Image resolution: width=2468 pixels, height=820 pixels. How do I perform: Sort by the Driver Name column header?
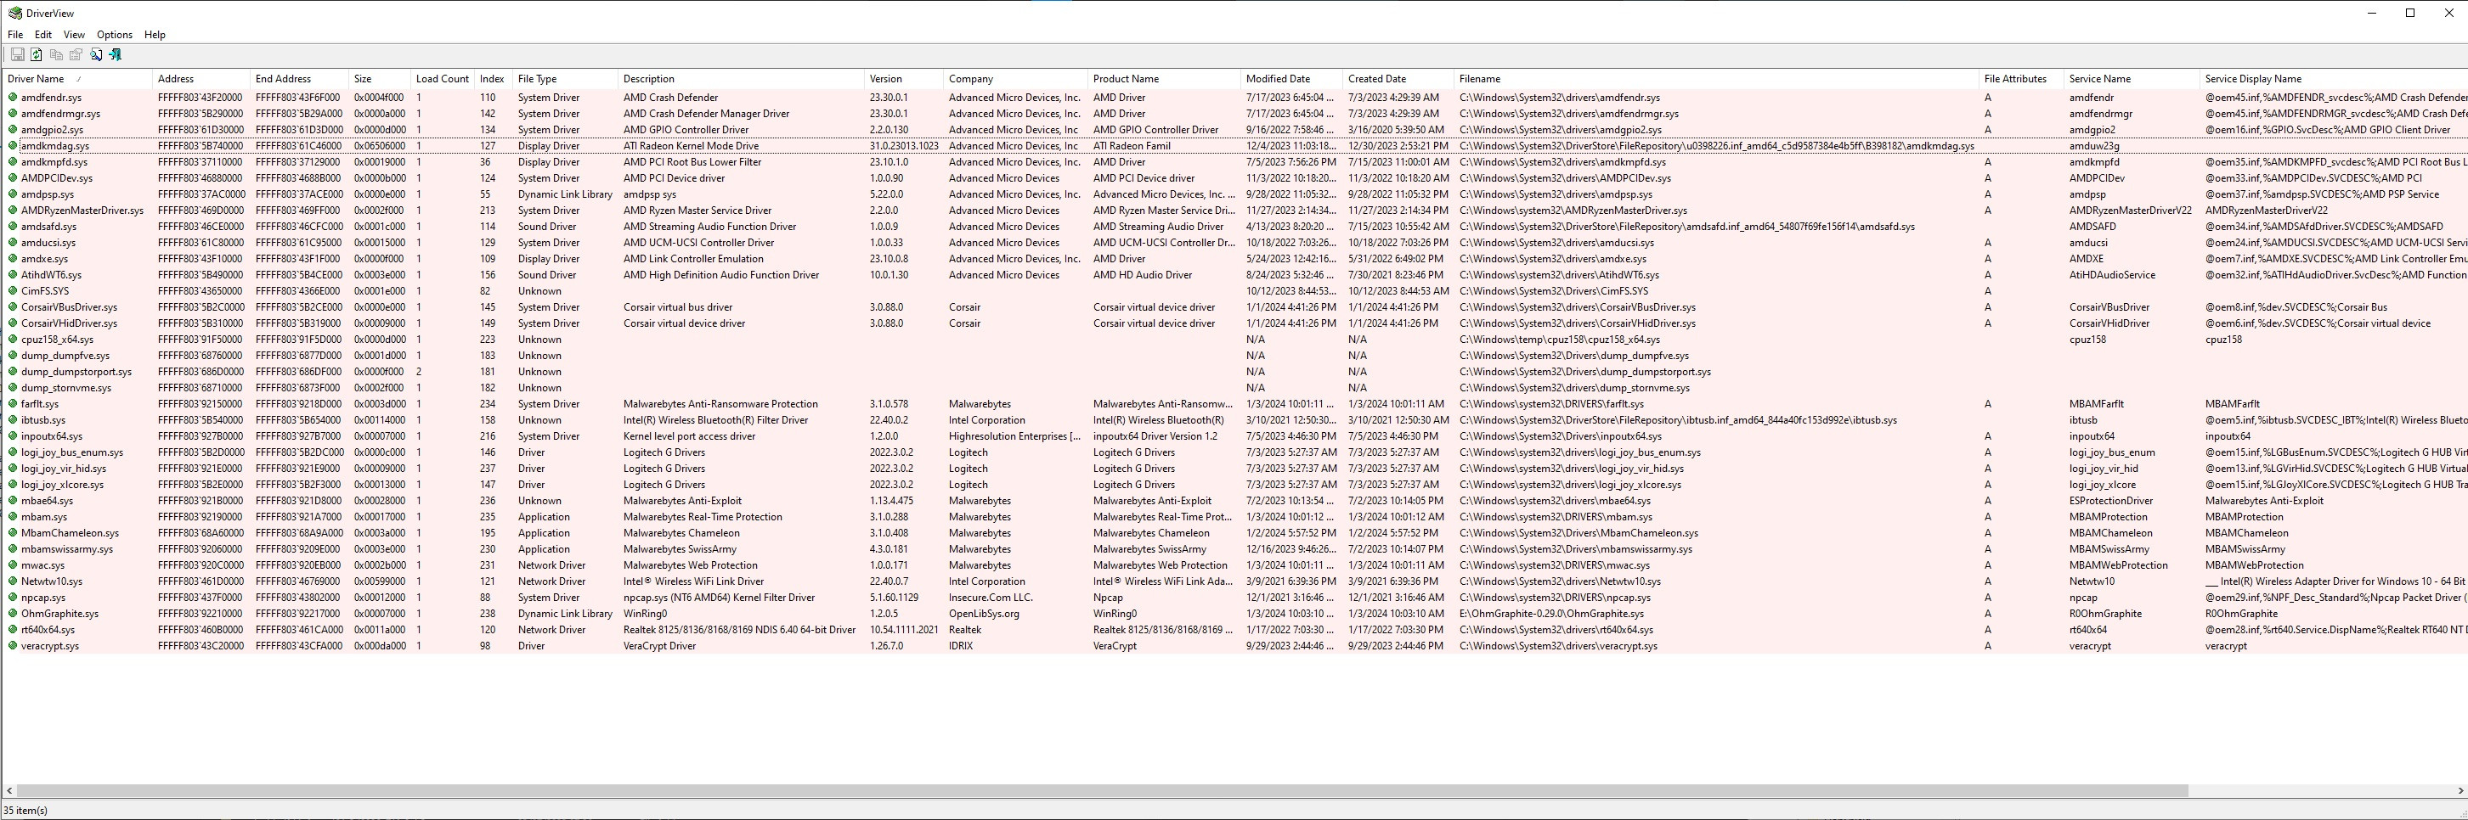(76, 80)
